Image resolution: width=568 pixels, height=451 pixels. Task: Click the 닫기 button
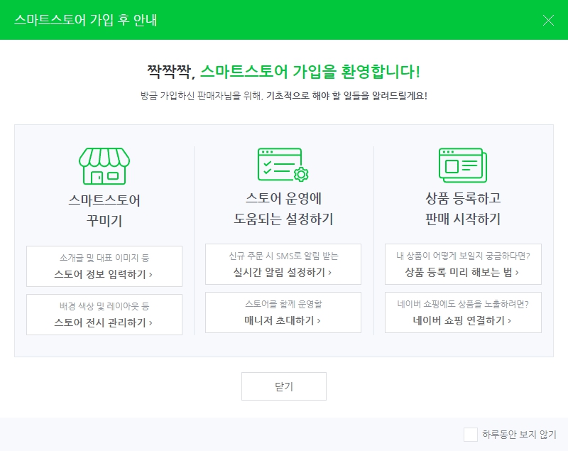pyautogui.click(x=283, y=386)
